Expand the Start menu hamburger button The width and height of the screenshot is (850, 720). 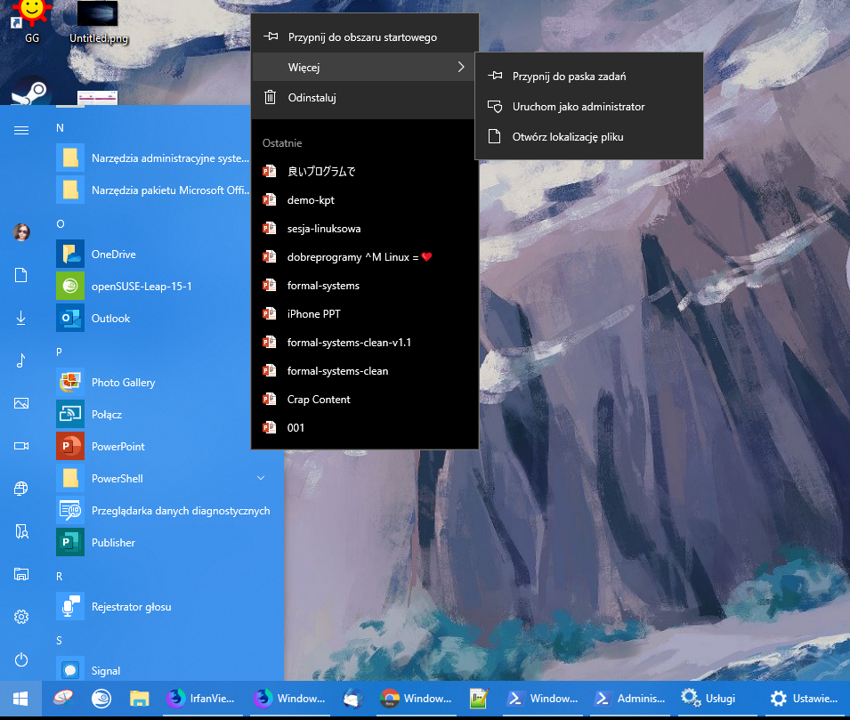(x=21, y=130)
